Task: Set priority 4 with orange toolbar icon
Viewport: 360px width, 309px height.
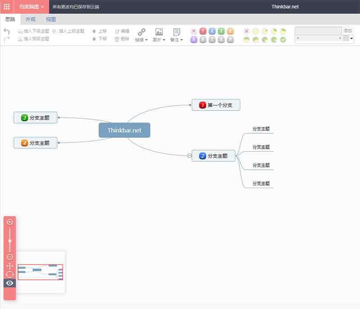Action: 230,31
